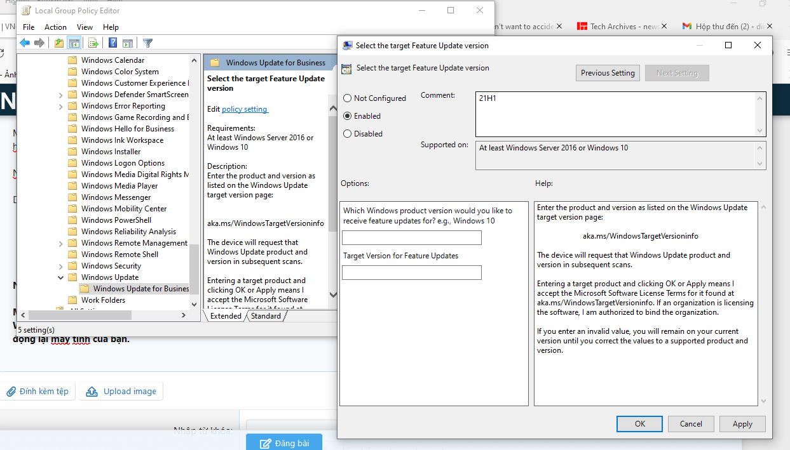
Task: Expand the Windows Defender SmartScreen node
Action: (x=61, y=95)
